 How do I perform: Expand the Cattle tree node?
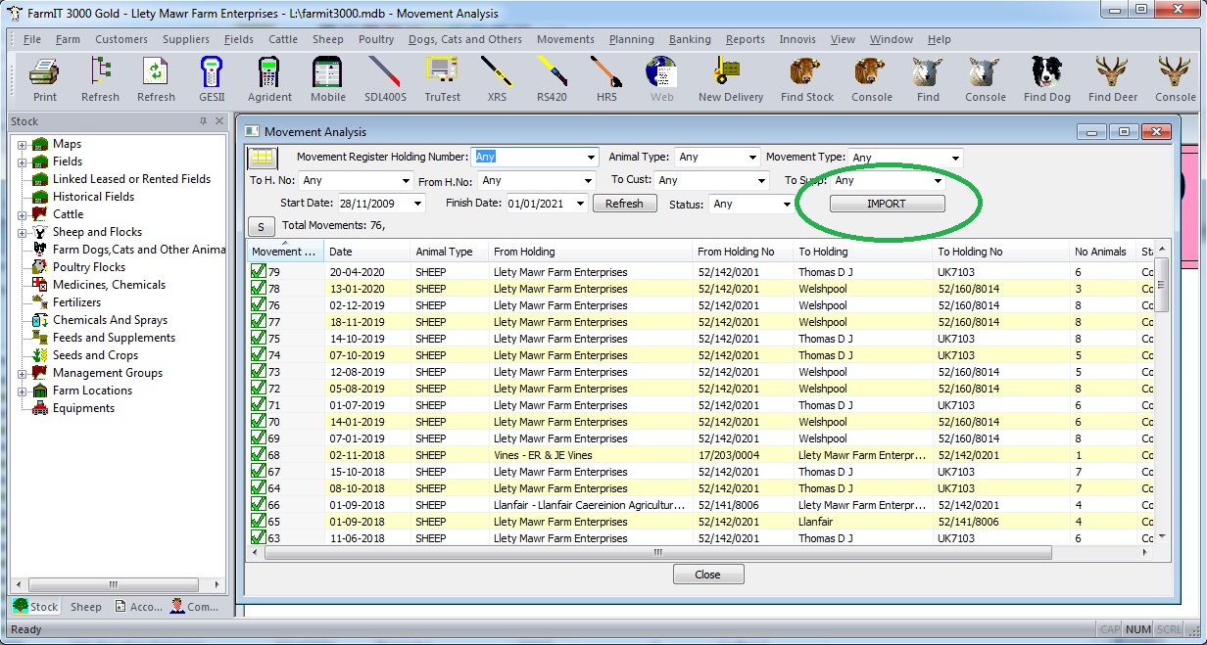point(22,214)
